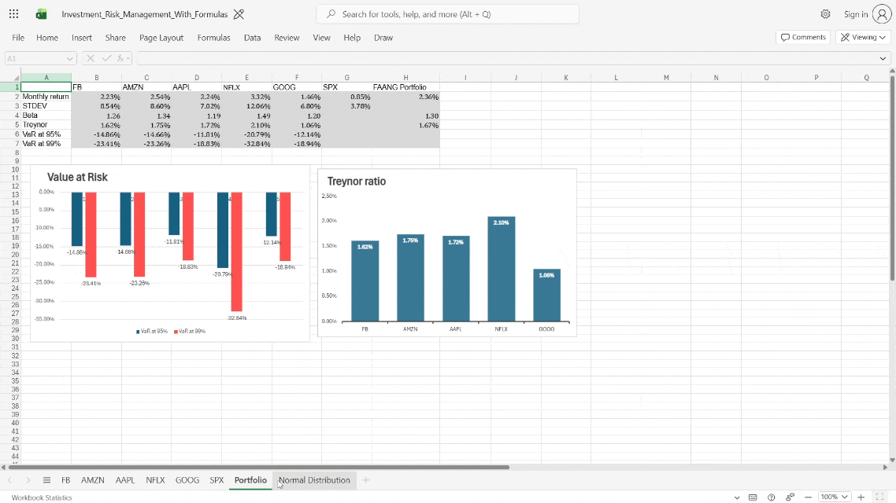This screenshot has height=503, width=896.
Task: Open the all sheets list hamburger icon
Action: (47, 480)
